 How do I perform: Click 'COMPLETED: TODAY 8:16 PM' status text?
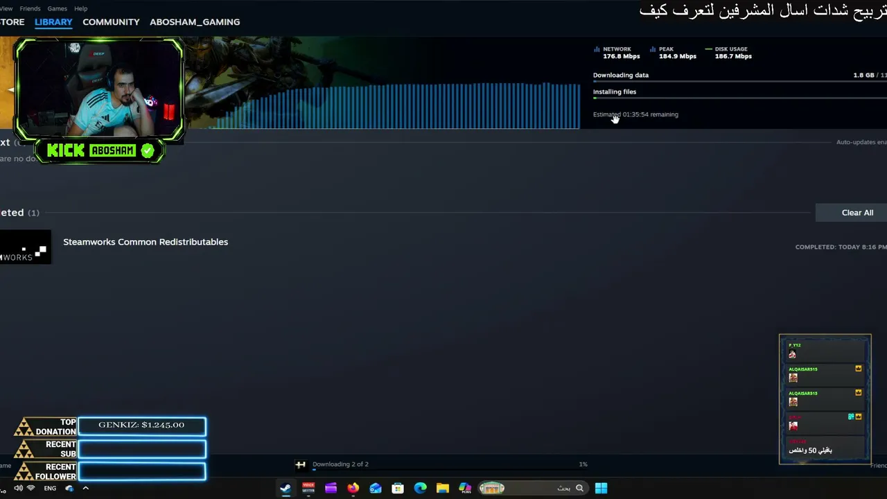841,247
